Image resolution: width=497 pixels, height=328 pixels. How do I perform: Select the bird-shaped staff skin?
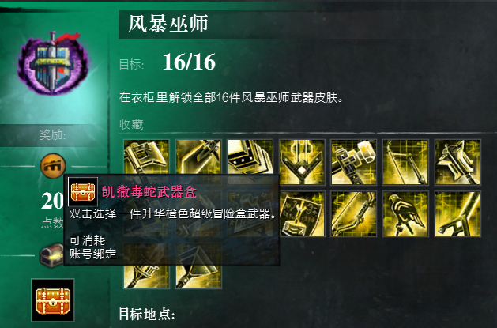pyautogui.click(x=405, y=214)
